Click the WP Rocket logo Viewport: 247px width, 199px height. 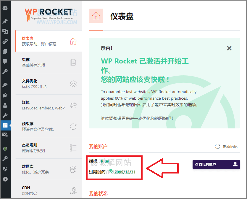coord(49,15)
